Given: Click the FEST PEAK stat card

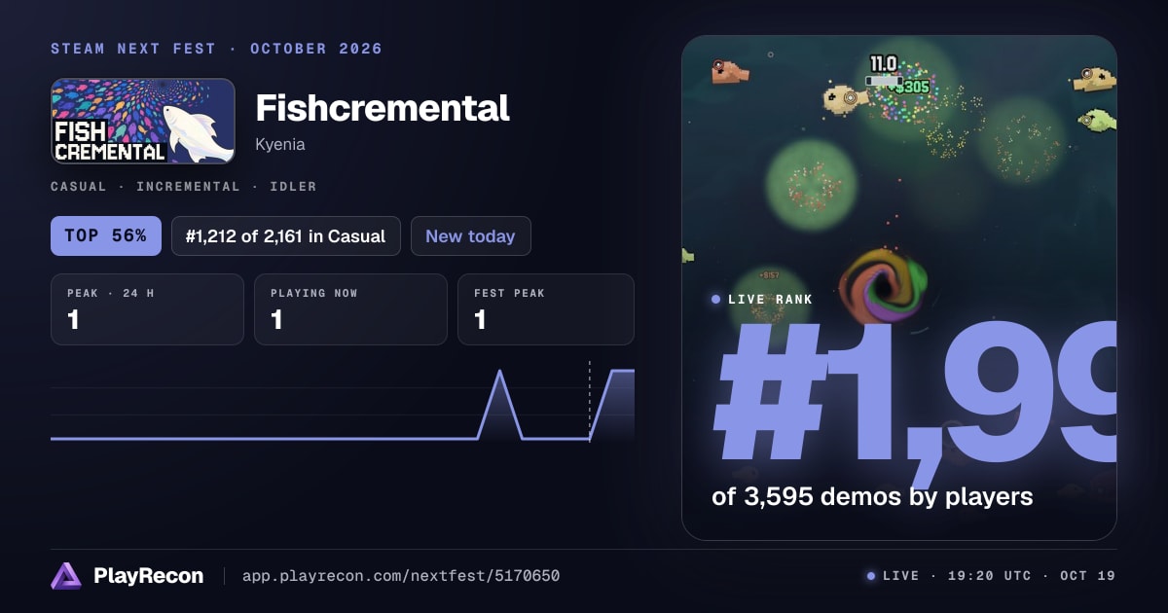Looking at the screenshot, I should click(546, 309).
